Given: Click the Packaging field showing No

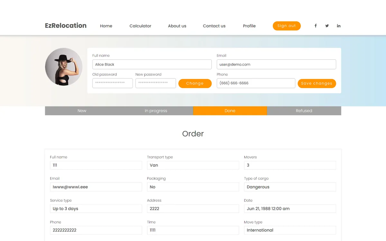Looking at the screenshot, I should (x=193, y=187).
